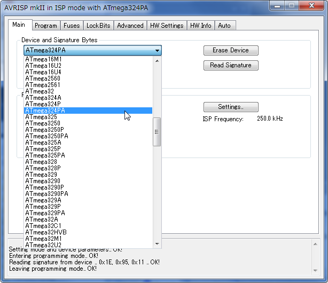Open the Fuses tab
This screenshot has height=283, width=328.
(x=72, y=26)
